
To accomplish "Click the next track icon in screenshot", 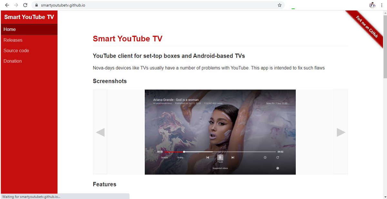I will (233, 157).
